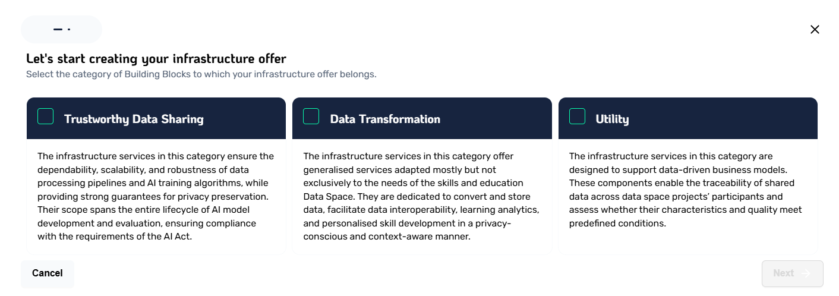
Task: Click the Trustworthy Data Sharing description text
Action: pyautogui.click(x=156, y=196)
